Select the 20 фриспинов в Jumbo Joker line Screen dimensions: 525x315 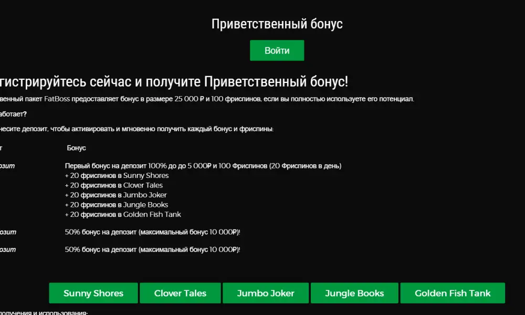115,195
